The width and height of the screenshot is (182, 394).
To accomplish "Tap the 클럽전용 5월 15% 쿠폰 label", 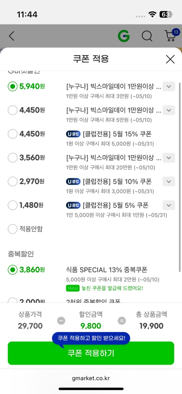I will [117, 134].
